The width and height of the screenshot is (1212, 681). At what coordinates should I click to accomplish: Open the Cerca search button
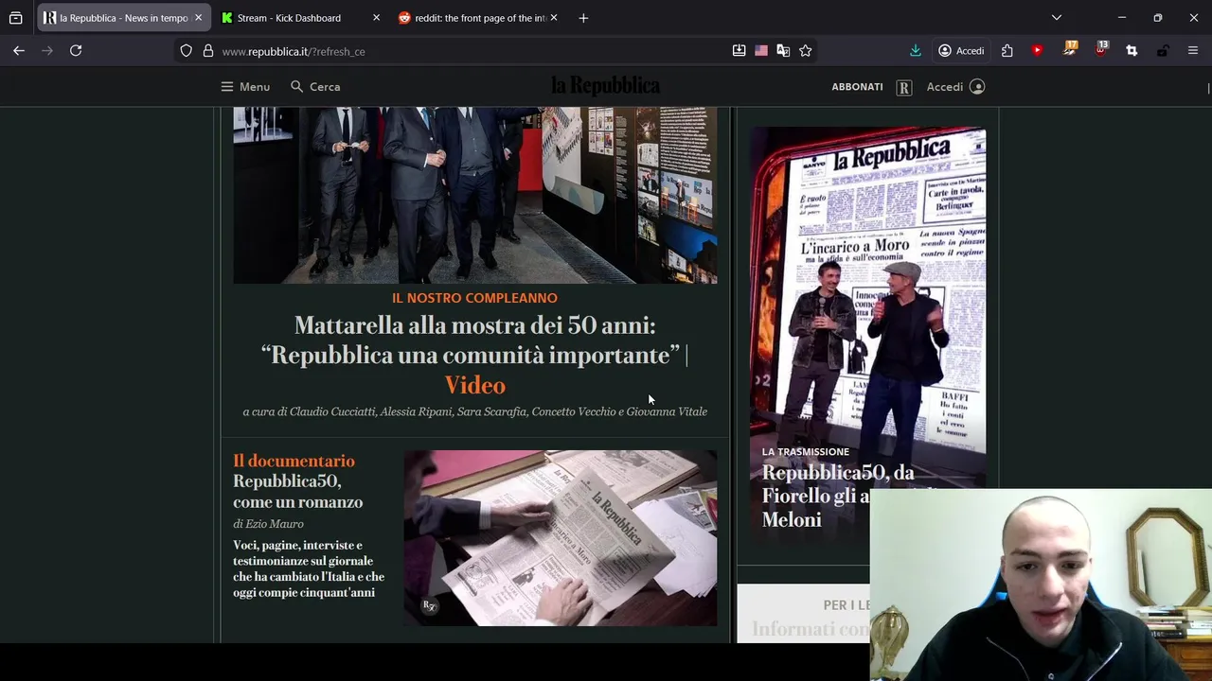click(x=315, y=87)
